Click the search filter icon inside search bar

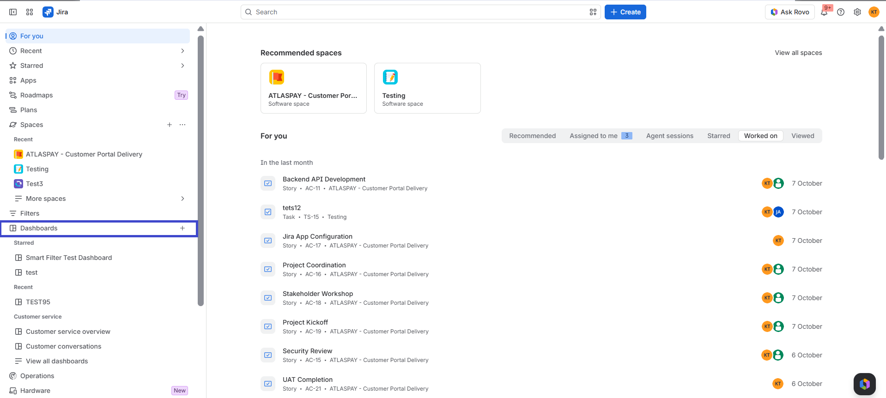[x=593, y=12]
